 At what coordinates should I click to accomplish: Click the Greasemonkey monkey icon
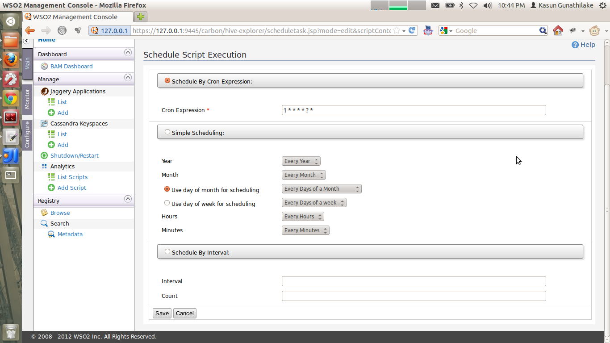point(594,30)
